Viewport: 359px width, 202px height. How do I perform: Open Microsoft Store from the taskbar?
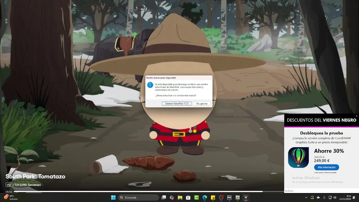coord(188,198)
